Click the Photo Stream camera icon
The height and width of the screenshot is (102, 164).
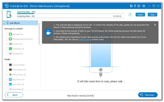coord(10,70)
